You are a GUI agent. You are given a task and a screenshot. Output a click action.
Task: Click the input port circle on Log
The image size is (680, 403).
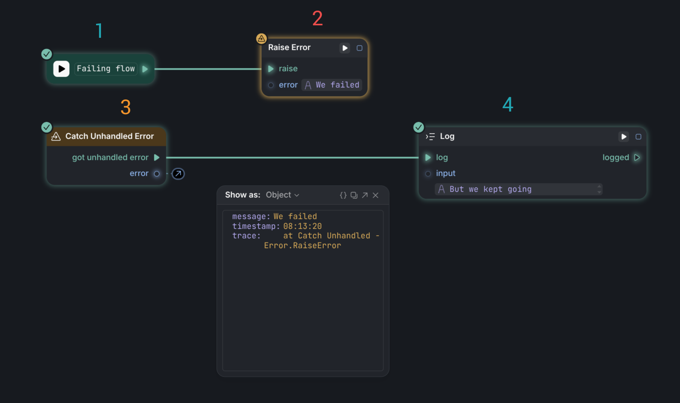pos(428,174)
